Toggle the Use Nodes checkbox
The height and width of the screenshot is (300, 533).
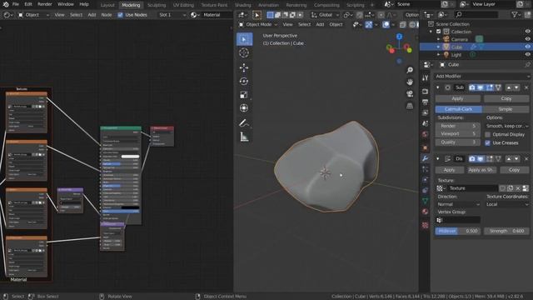(120, 15)
